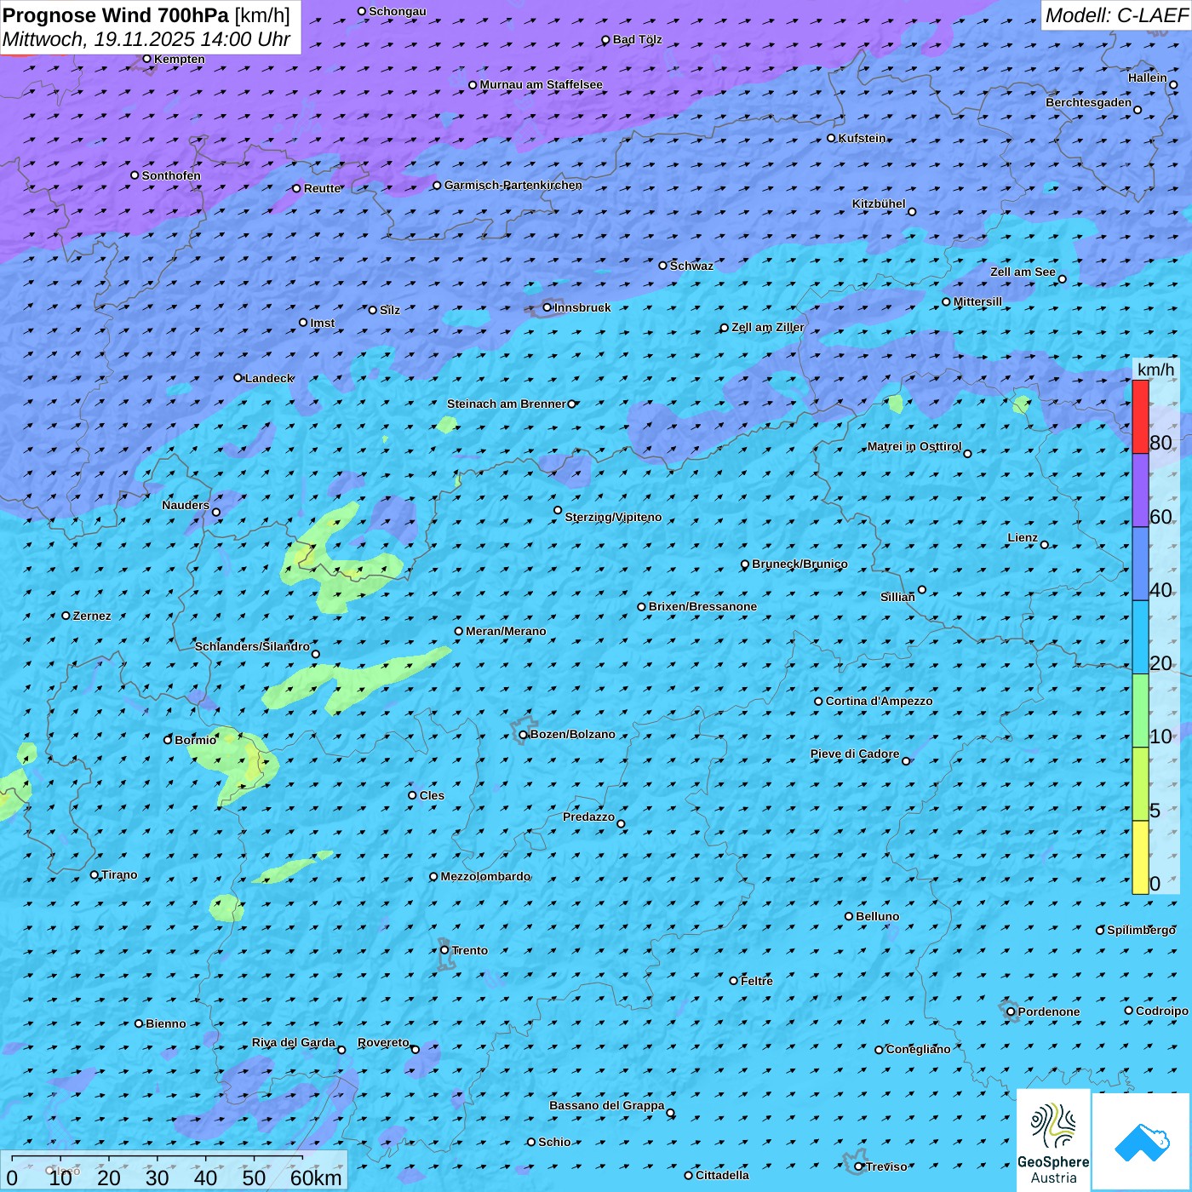Click the 'Mittersill' label
The image size is (1192, 1192).
pyautogui.click(x=977, y=301)
